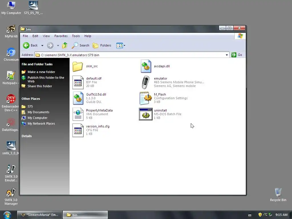
Task: Click the uninstall file name text
Action: coord(160,110)
